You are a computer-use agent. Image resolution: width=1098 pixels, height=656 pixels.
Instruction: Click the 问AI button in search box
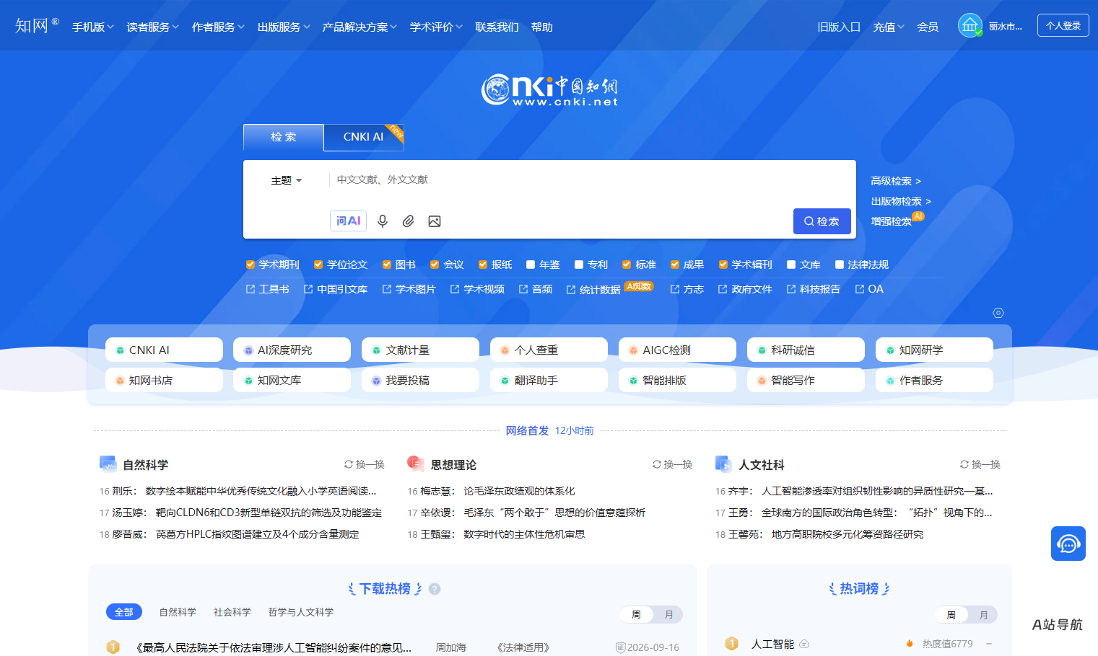pos(349,221)
